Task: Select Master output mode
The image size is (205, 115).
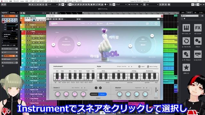Action: point(102,94)
